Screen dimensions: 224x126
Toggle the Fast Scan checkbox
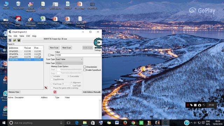pos(52,84)
